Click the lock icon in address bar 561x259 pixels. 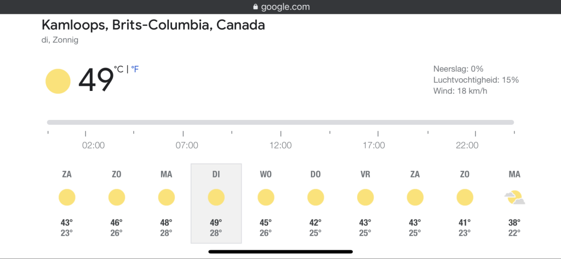coord(255,7)
